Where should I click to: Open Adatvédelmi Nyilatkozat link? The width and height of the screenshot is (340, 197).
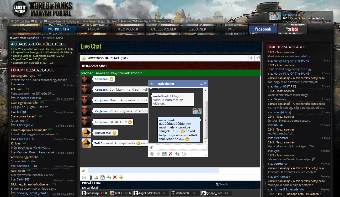point(64,22)
